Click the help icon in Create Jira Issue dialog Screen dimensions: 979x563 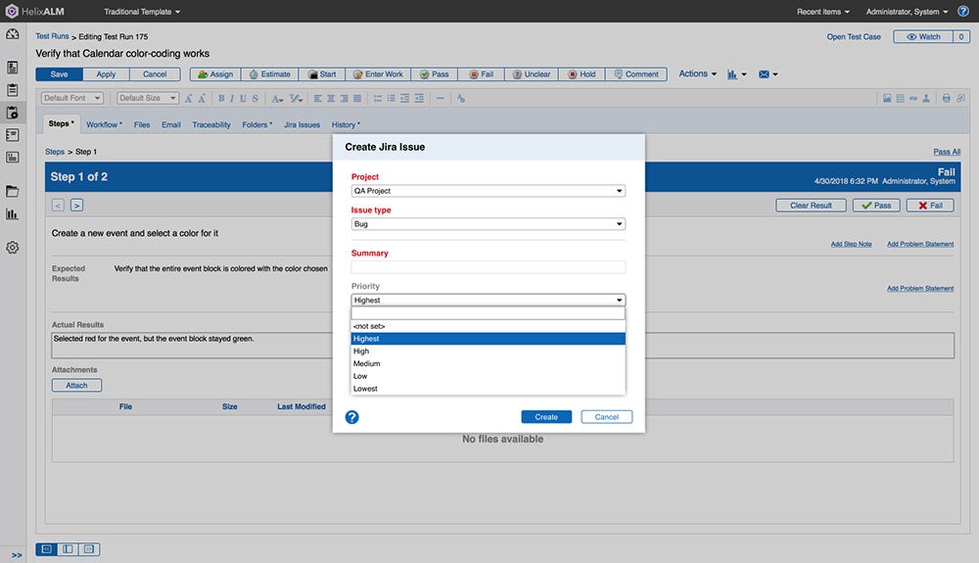[352, 417]
